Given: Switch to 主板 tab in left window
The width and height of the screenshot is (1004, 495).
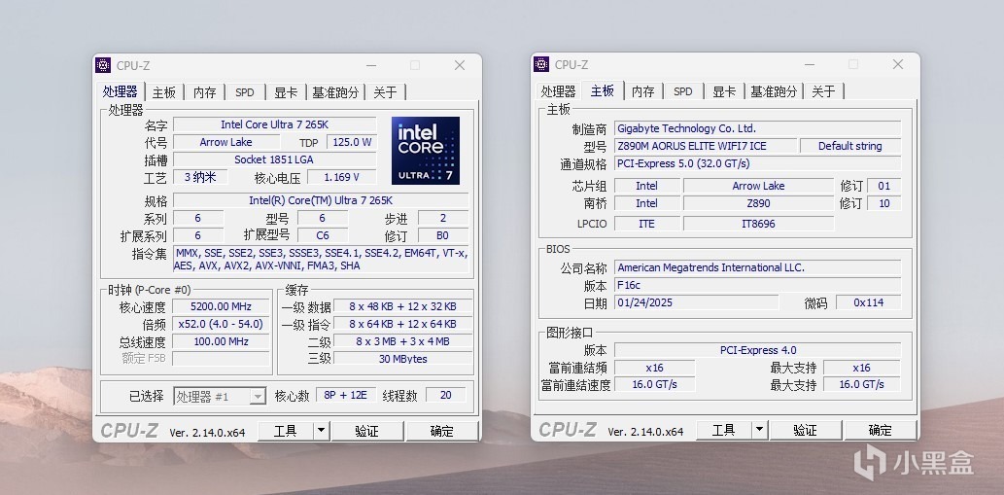Looking at the screenshot, I should (164, 92).
